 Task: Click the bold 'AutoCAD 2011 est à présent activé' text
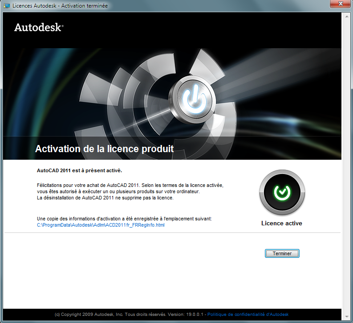click(79, 170)
